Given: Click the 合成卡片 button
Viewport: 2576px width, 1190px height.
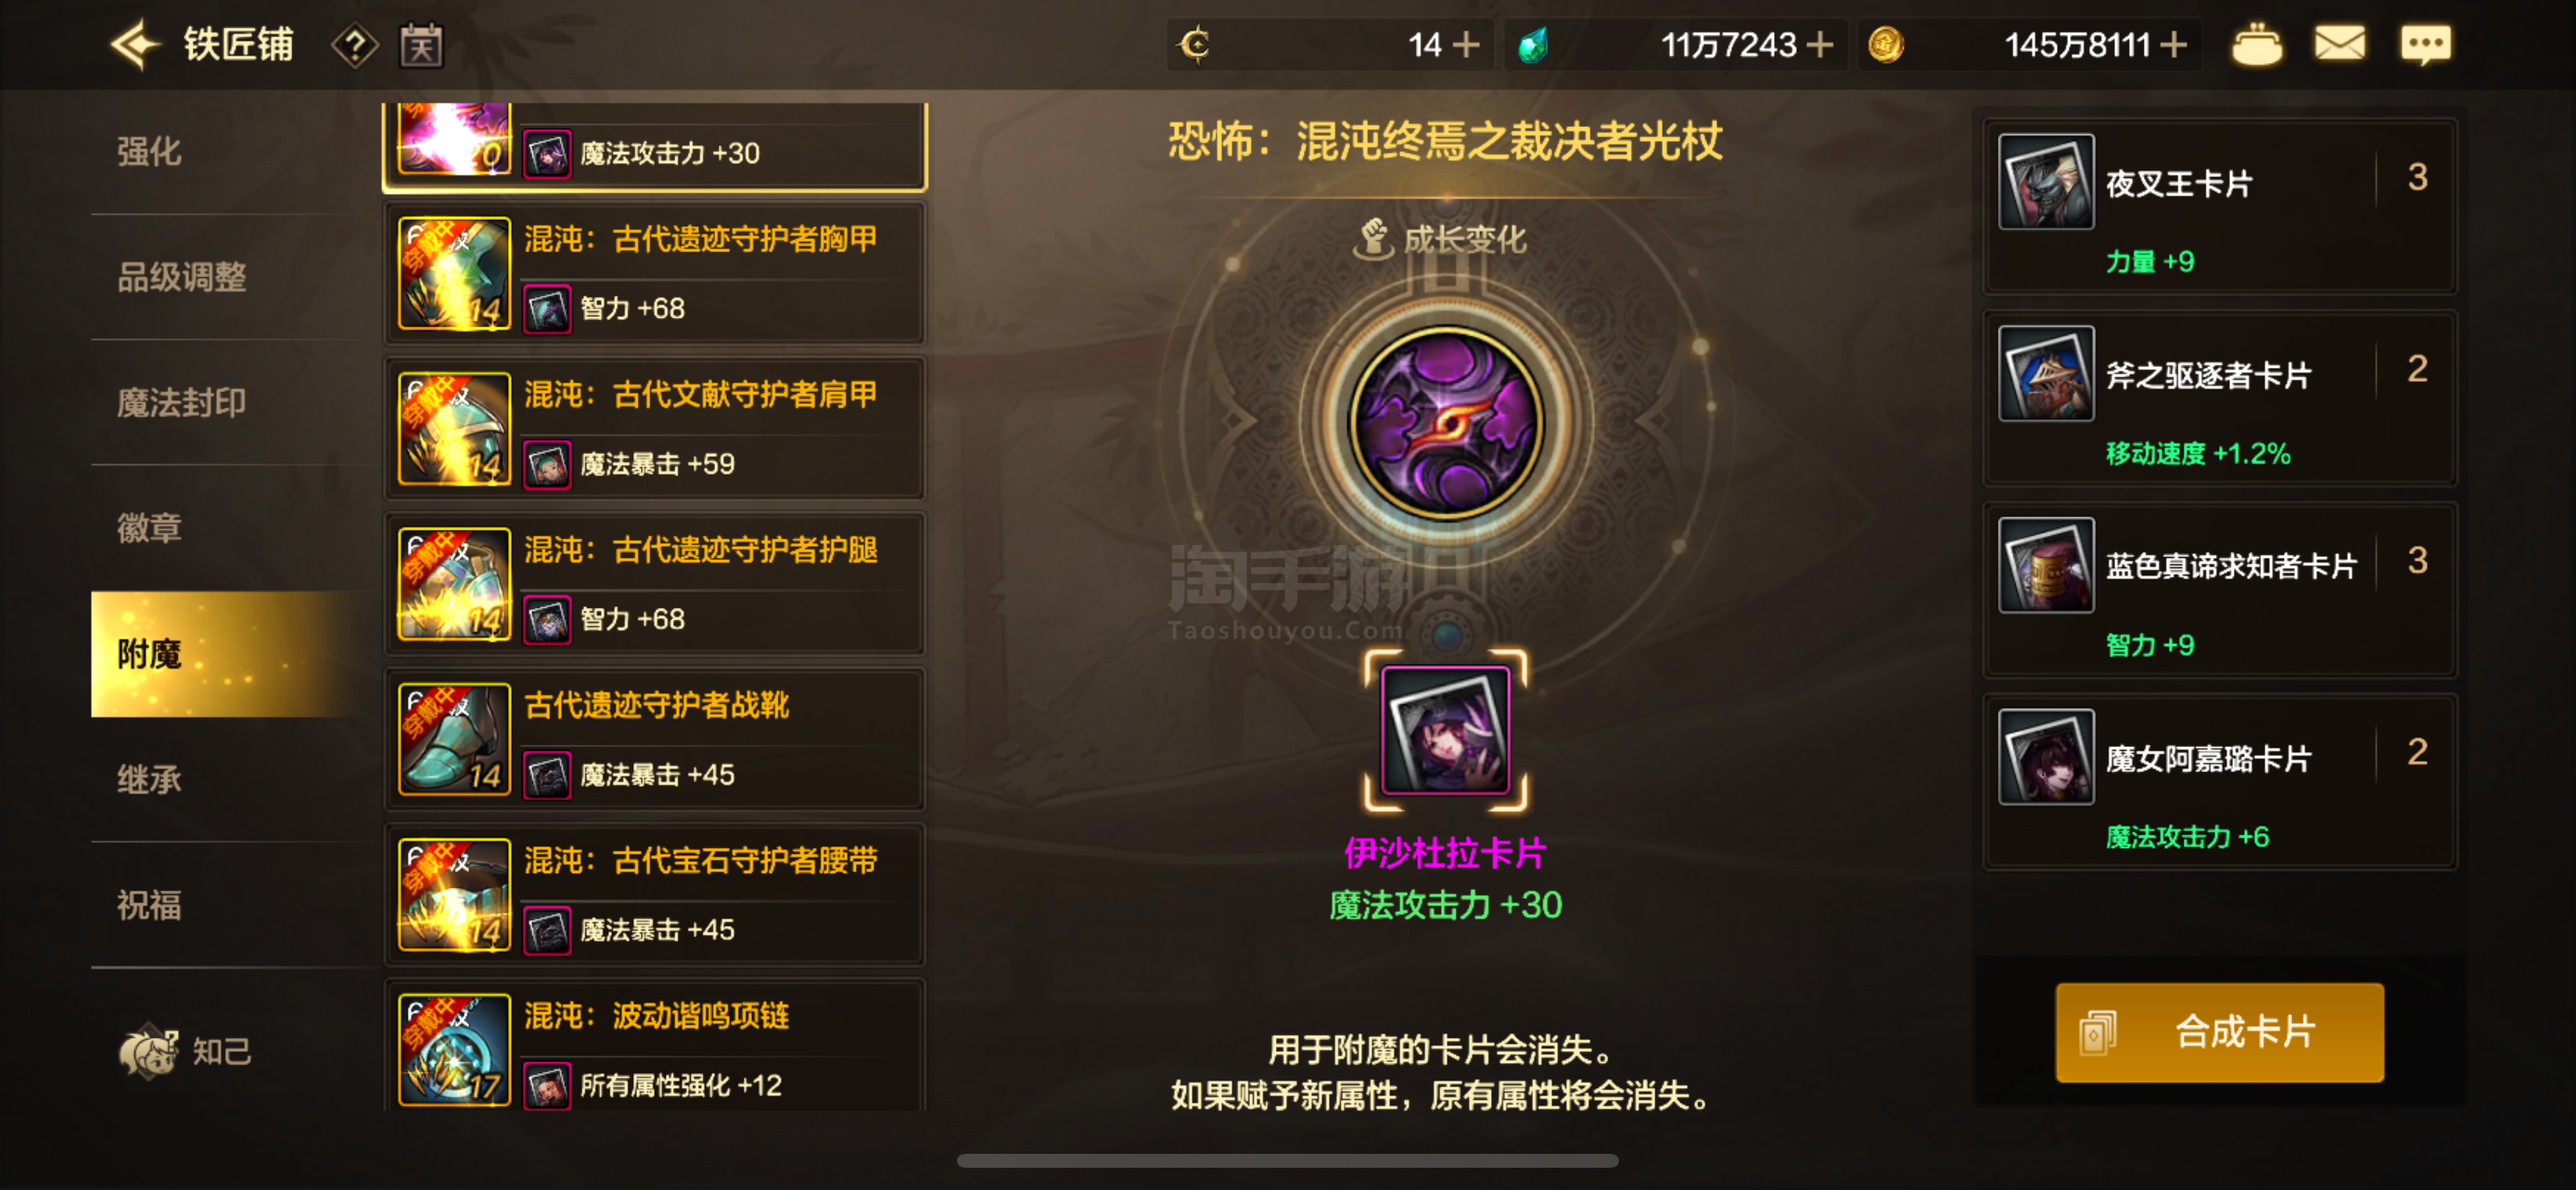Looking at the screenshot, I should (2219, 1032).
